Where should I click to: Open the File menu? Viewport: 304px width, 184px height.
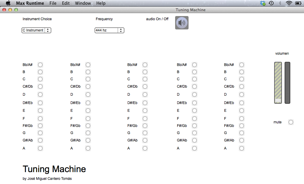point(53,3)
